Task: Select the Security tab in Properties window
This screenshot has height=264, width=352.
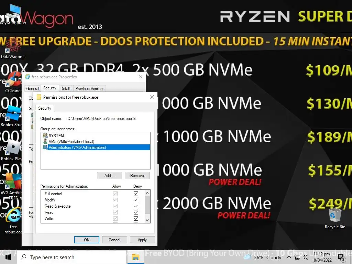Action: click(50, 88)
